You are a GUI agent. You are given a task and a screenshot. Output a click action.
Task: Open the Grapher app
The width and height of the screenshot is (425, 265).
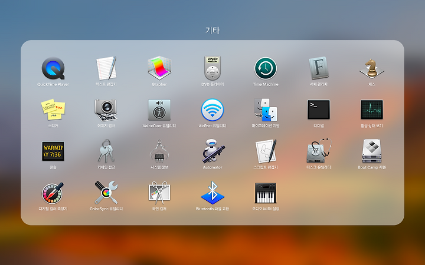click(159, 68)
